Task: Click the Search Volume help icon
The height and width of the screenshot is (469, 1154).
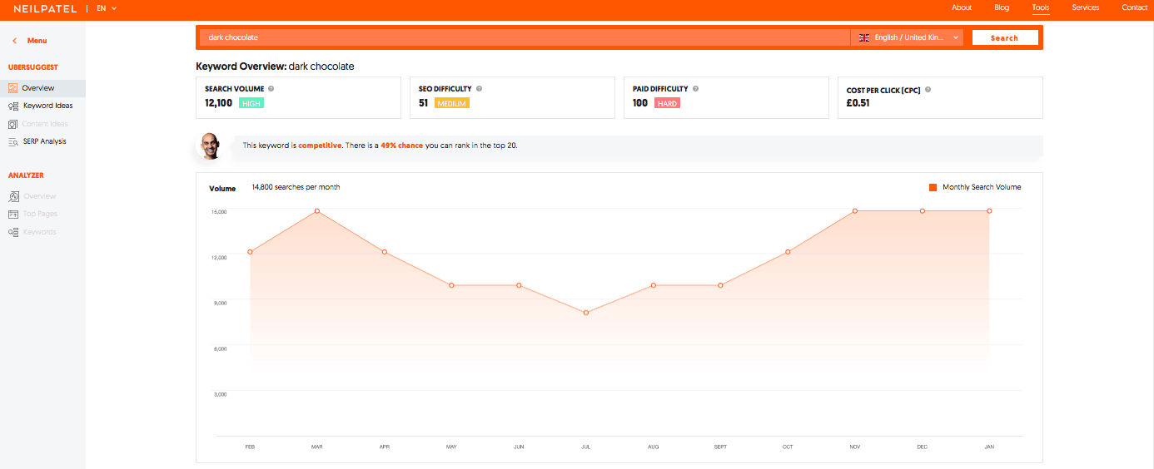Action: point(271,88)
